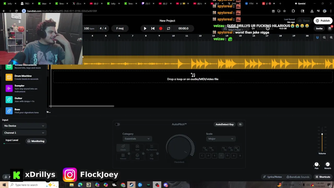Screen dimensions: 334x188
Task: Click the Drop a loop or file zone
Action: [x=193, y=77]
